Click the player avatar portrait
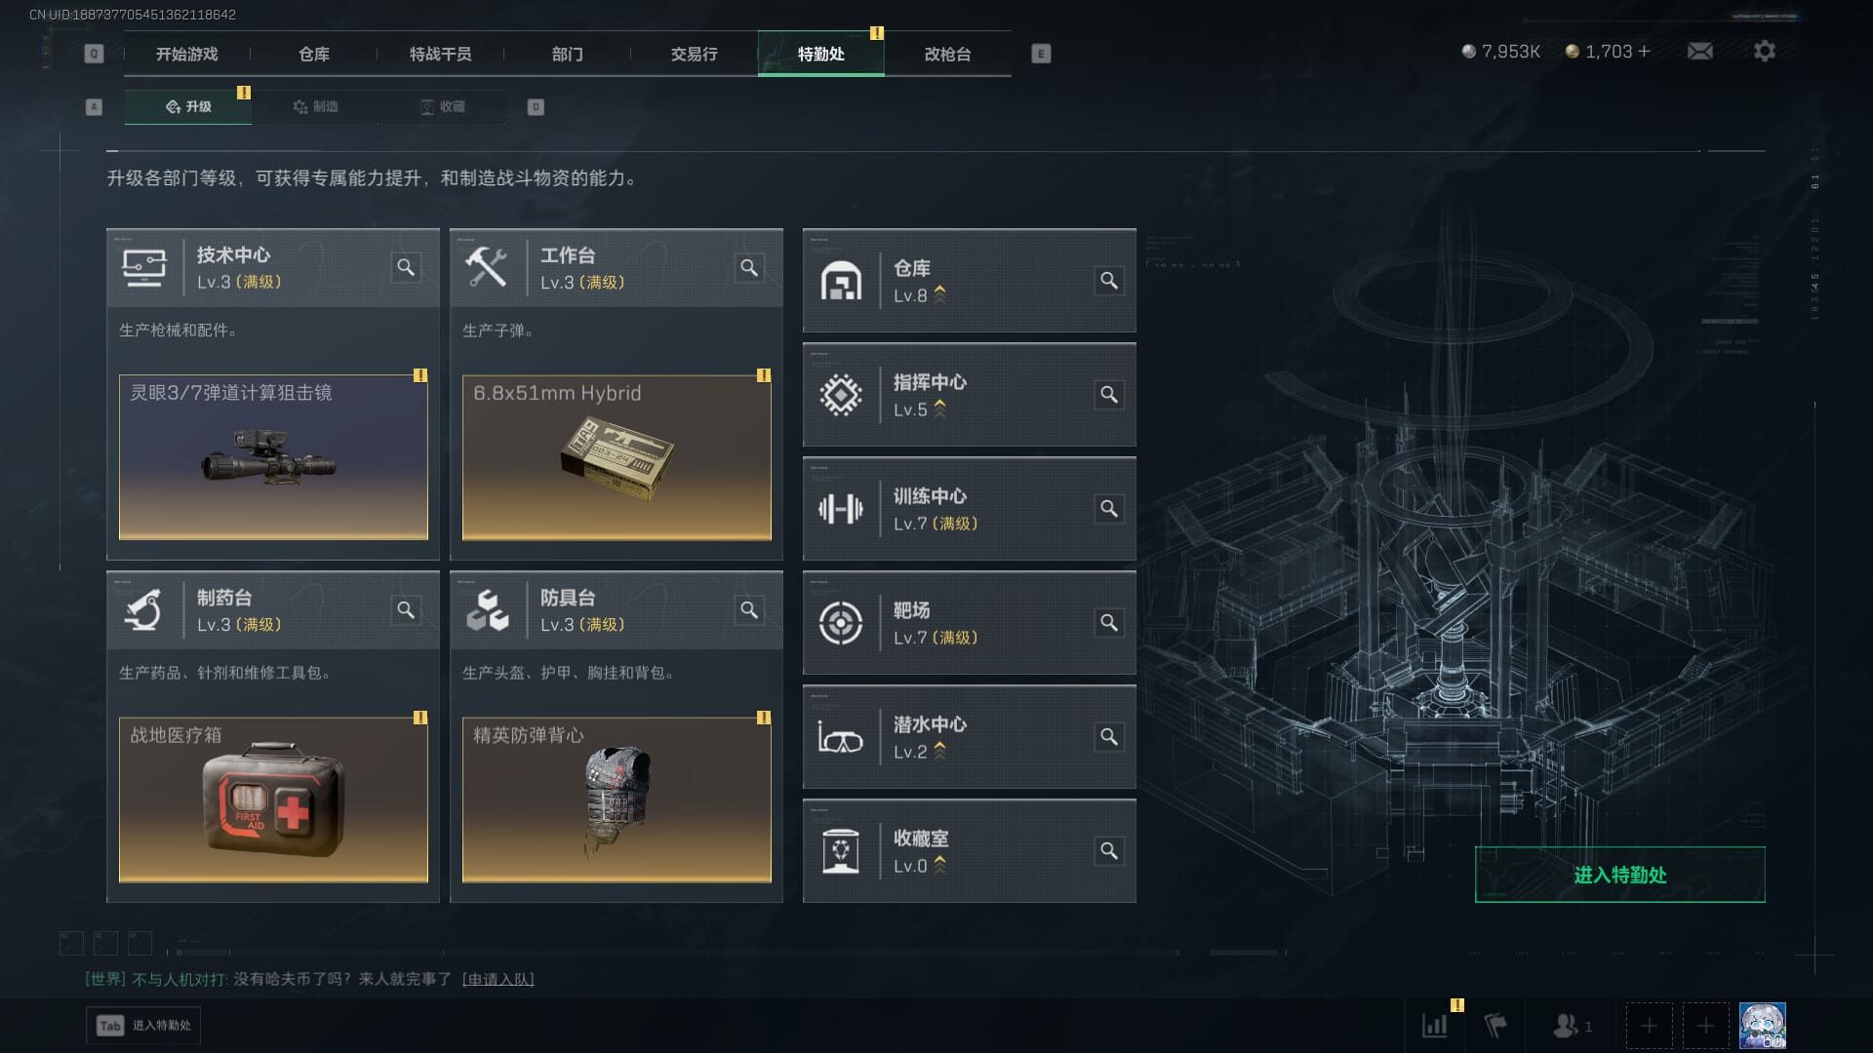The height and width of the screenshot is (1053, 1873). click(1763, 1026)
